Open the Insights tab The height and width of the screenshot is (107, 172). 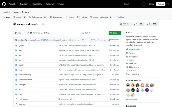[119, 17]
